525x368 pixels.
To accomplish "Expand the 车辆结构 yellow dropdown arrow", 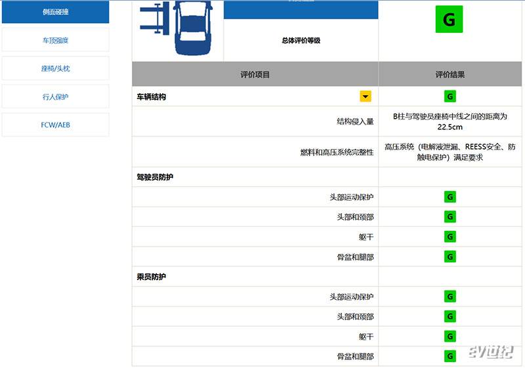I will (x=366, y=96).
